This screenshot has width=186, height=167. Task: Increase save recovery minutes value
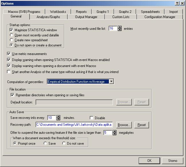58,116
